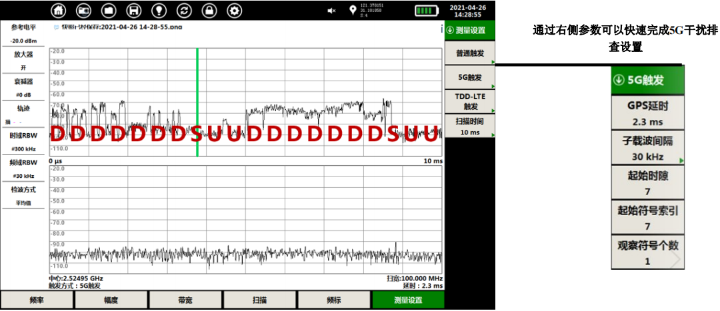Click the muted speaker icon
This screenshot has height=311, width=720.
pos(331,11)
